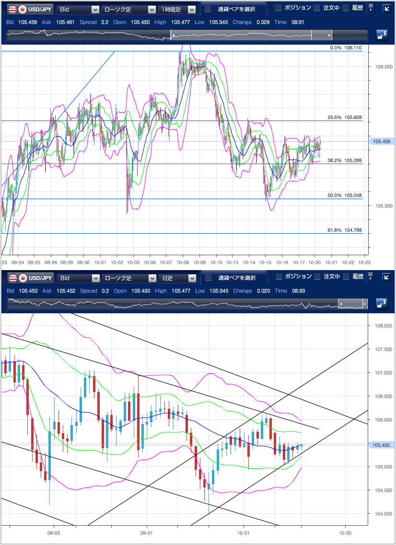Click the daily chart's detach window arrow icon
Screen dimensions: 396x545
click(x=386, y=277)
